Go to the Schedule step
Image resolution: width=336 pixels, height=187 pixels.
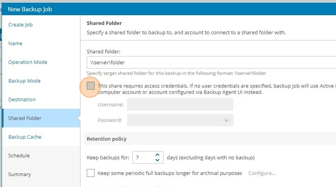[x=19, y=156]
